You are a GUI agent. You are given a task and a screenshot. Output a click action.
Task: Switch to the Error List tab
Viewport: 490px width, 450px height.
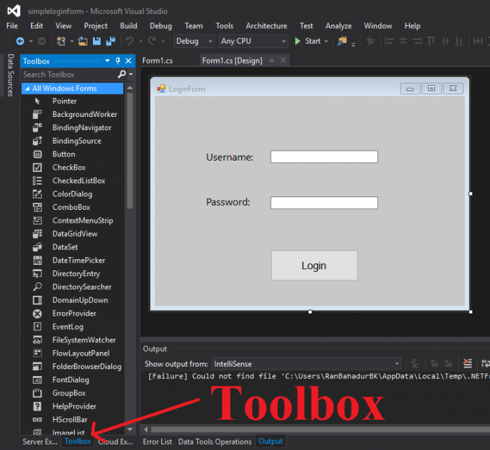(158, 442)
